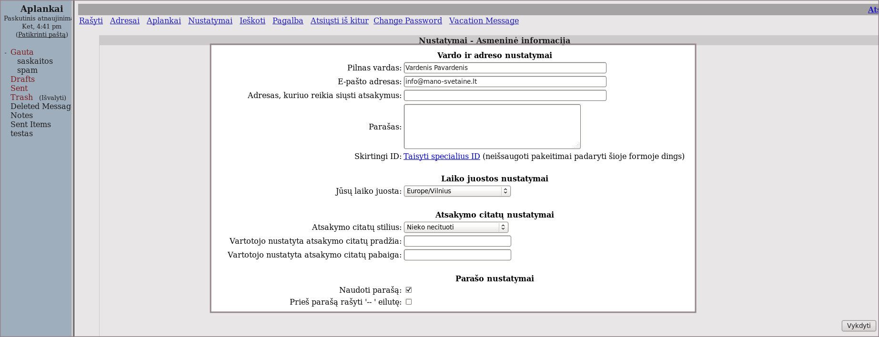Click the 'Pilnas vardas' text field
This screenshot has width=879, height=337.
point(505,68)
